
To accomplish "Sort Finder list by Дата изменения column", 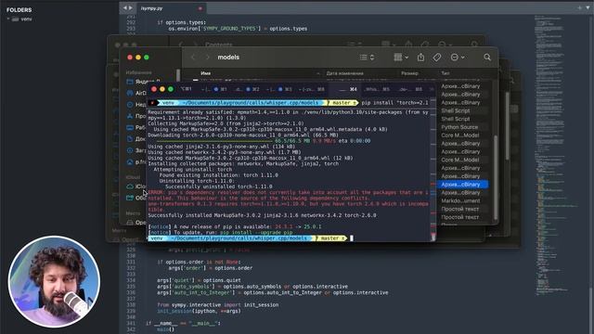I will (344, 73).
